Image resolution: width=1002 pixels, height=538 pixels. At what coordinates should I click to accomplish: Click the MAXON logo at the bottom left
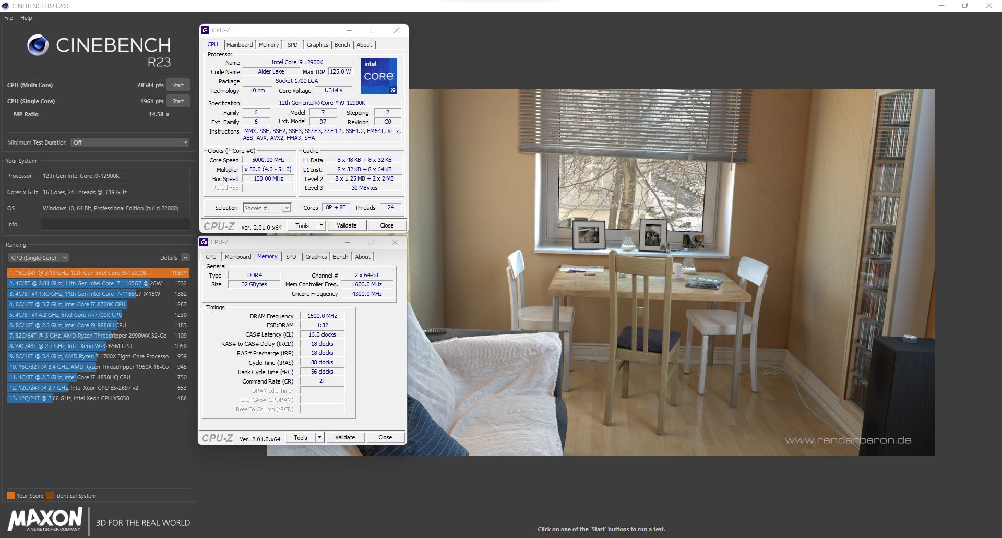coord(44,520)
